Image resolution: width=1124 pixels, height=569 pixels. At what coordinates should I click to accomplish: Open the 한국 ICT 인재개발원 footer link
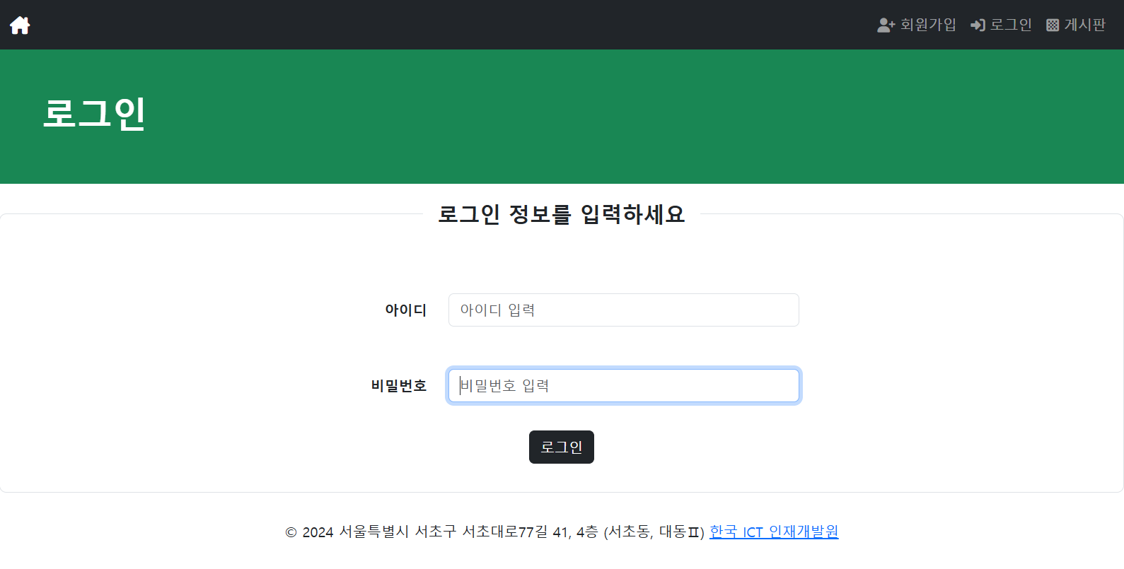(773, 532)
